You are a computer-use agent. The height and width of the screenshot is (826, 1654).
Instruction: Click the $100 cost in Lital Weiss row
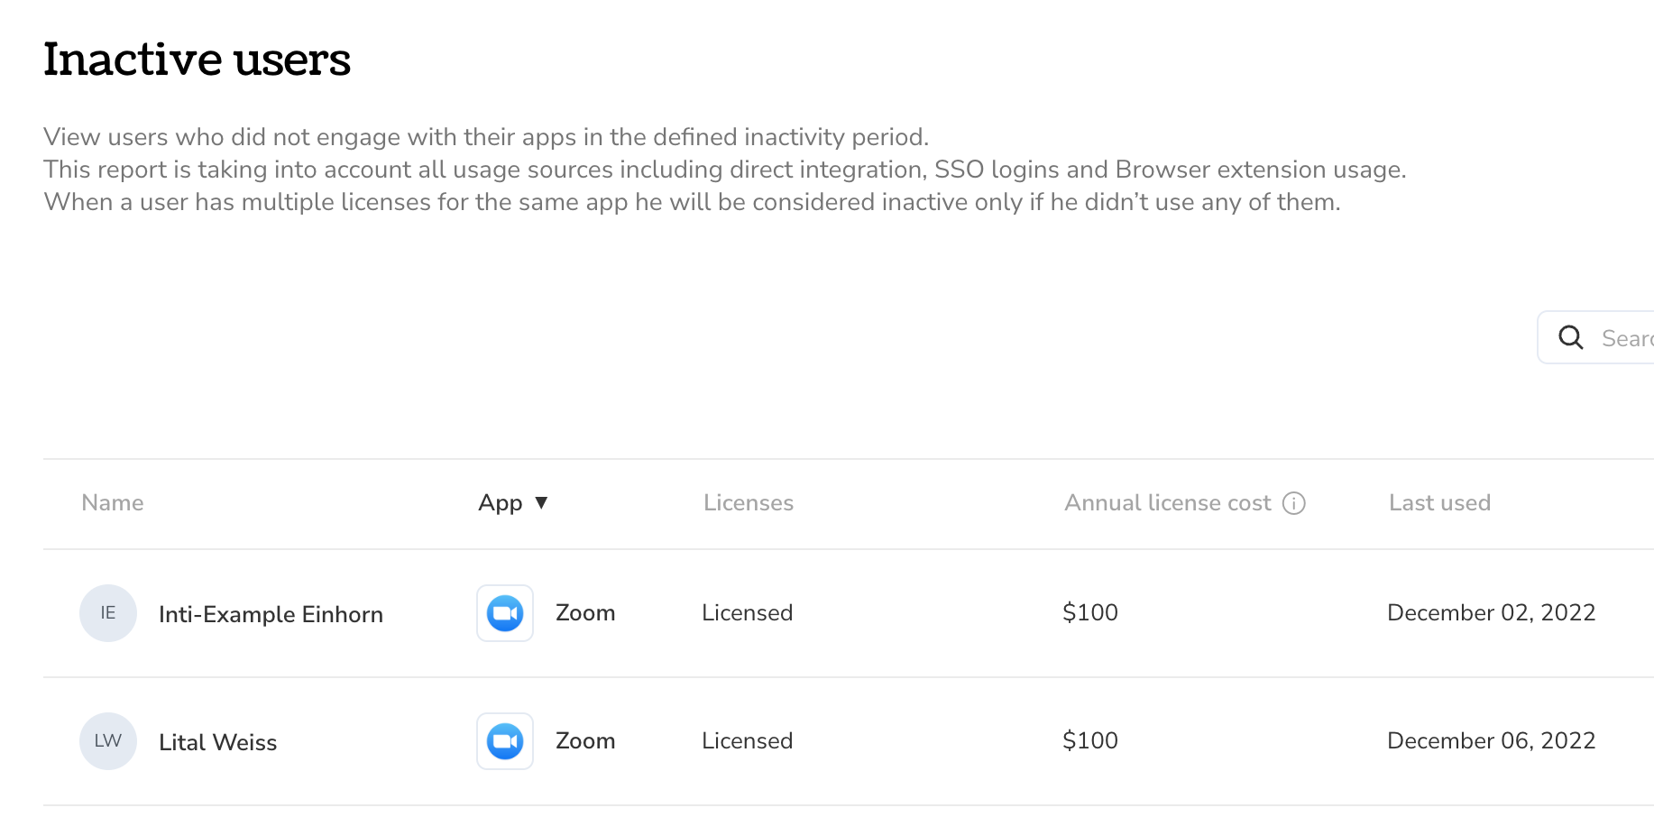[x=1090, y=741]
